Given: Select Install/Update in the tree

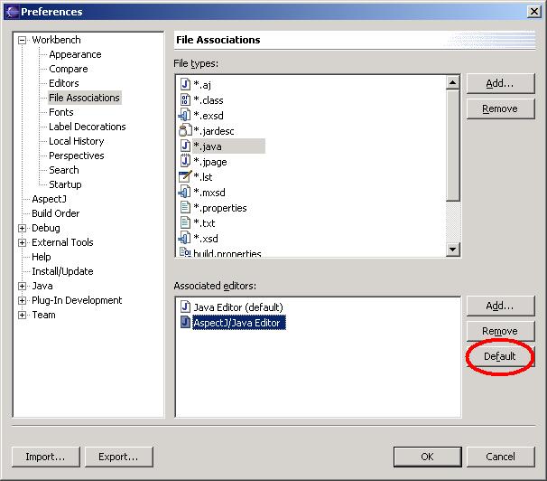Looking at the screenshot, I should point(62,271).
